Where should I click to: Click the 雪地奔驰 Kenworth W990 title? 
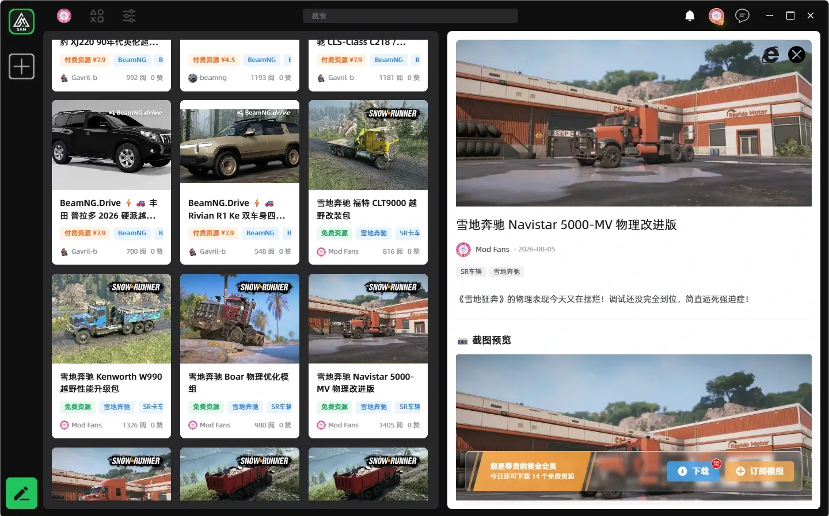point(111,383)
